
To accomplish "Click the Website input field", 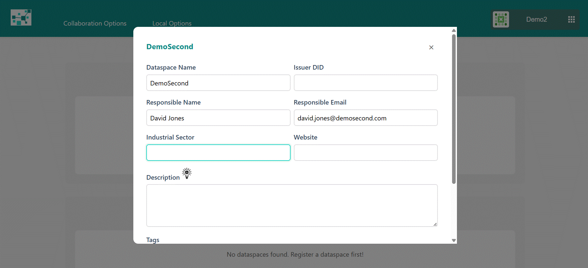I will click(365, 153).
